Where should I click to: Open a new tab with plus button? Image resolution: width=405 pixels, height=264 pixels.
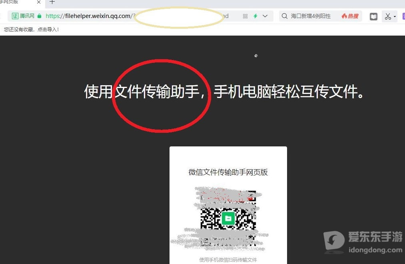coord(52,2)
